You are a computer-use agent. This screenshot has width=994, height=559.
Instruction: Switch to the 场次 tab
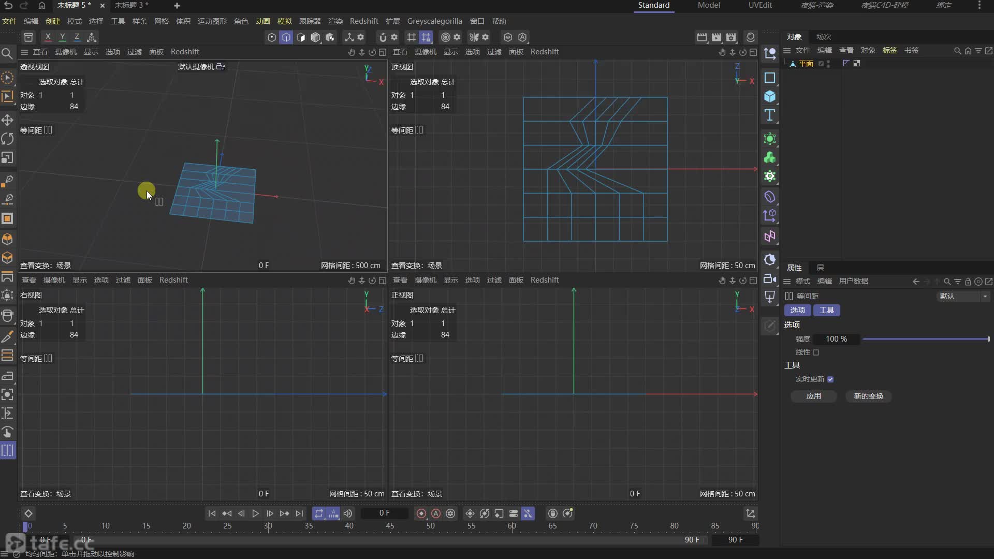[x=824, y=37]
